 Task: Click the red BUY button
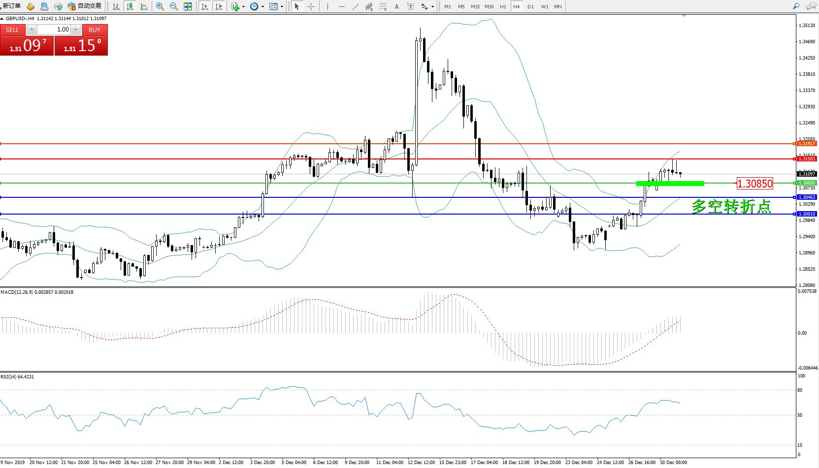[x=95, y=30]
